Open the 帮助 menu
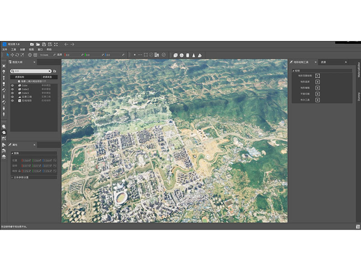Image resolution: width=361 pixels, height=271 pixels. tap(49, 50)
